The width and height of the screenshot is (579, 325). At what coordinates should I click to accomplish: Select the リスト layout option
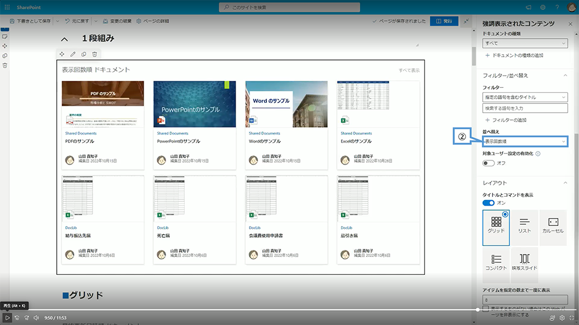(x=525, y=227)
